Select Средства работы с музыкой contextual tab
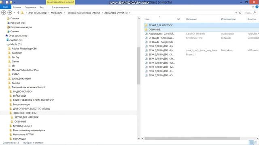259x145 pixels. 60,2
